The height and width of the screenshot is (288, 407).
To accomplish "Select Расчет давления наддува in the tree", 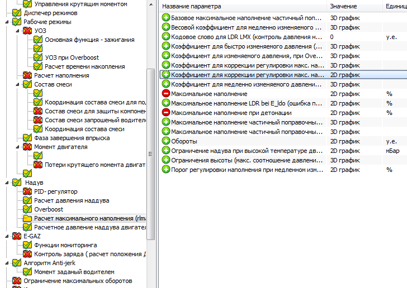I will [x=72, y=200].
